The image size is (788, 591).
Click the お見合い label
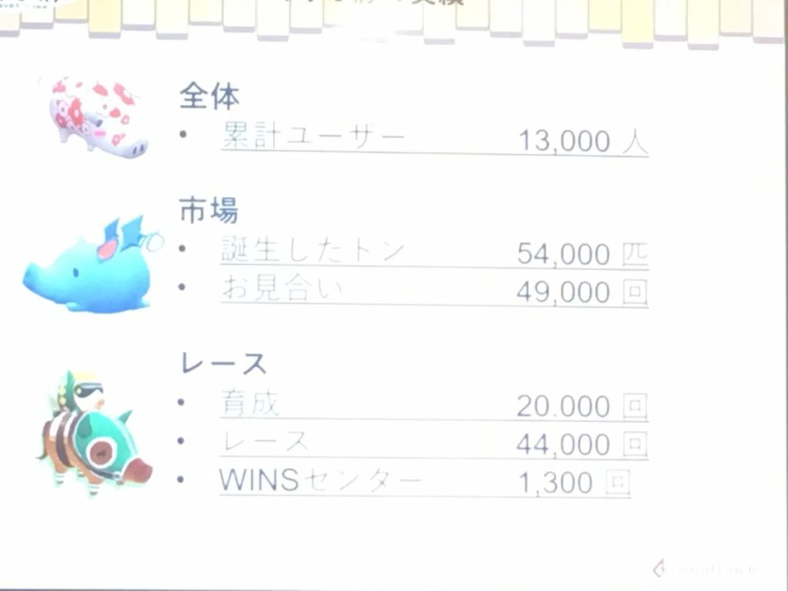(282, 289)
